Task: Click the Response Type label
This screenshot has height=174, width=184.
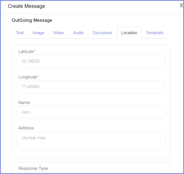Action: 33,168
